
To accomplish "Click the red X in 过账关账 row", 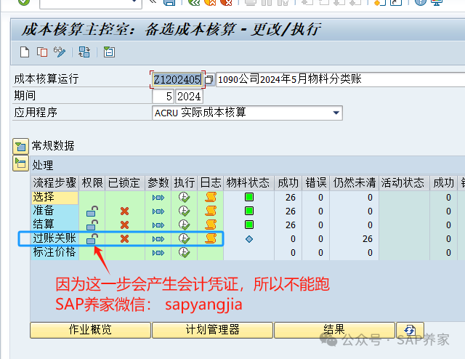I will [x=124, y=239].
